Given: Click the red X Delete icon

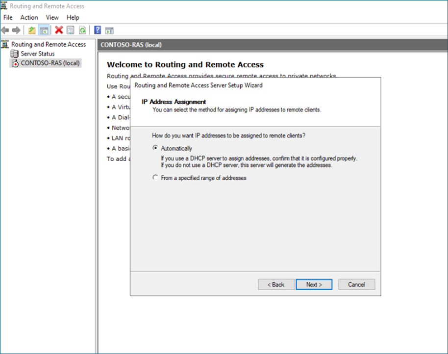Looking at the screenshot, I should click(x=59, y=30).
